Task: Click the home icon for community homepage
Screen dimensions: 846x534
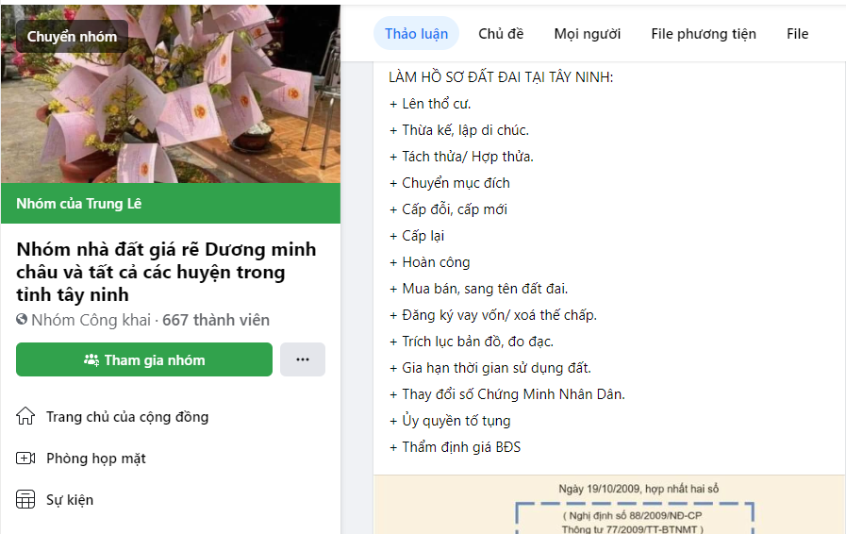Action: pyautogui.click(x=25, y=416)
